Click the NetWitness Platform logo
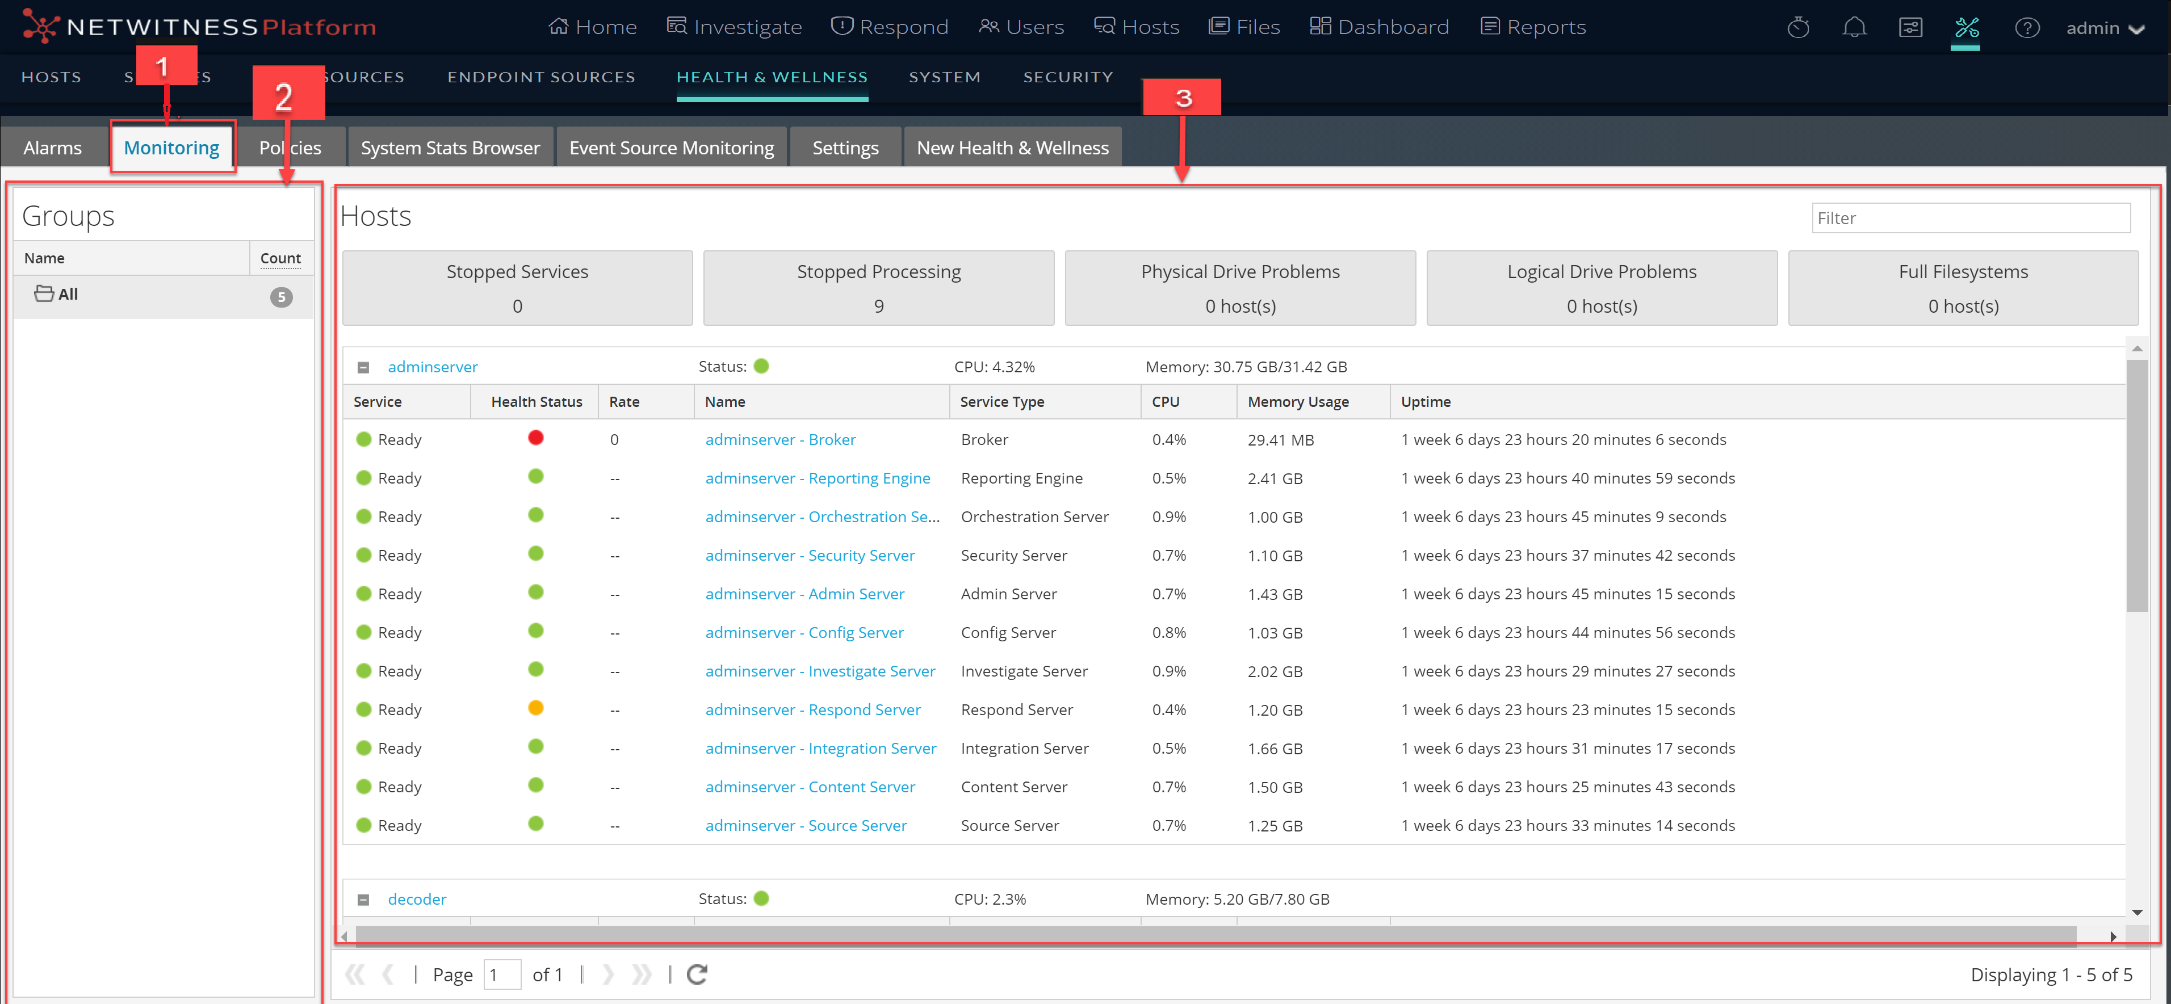2171x1004 pixels. [199, 26]
